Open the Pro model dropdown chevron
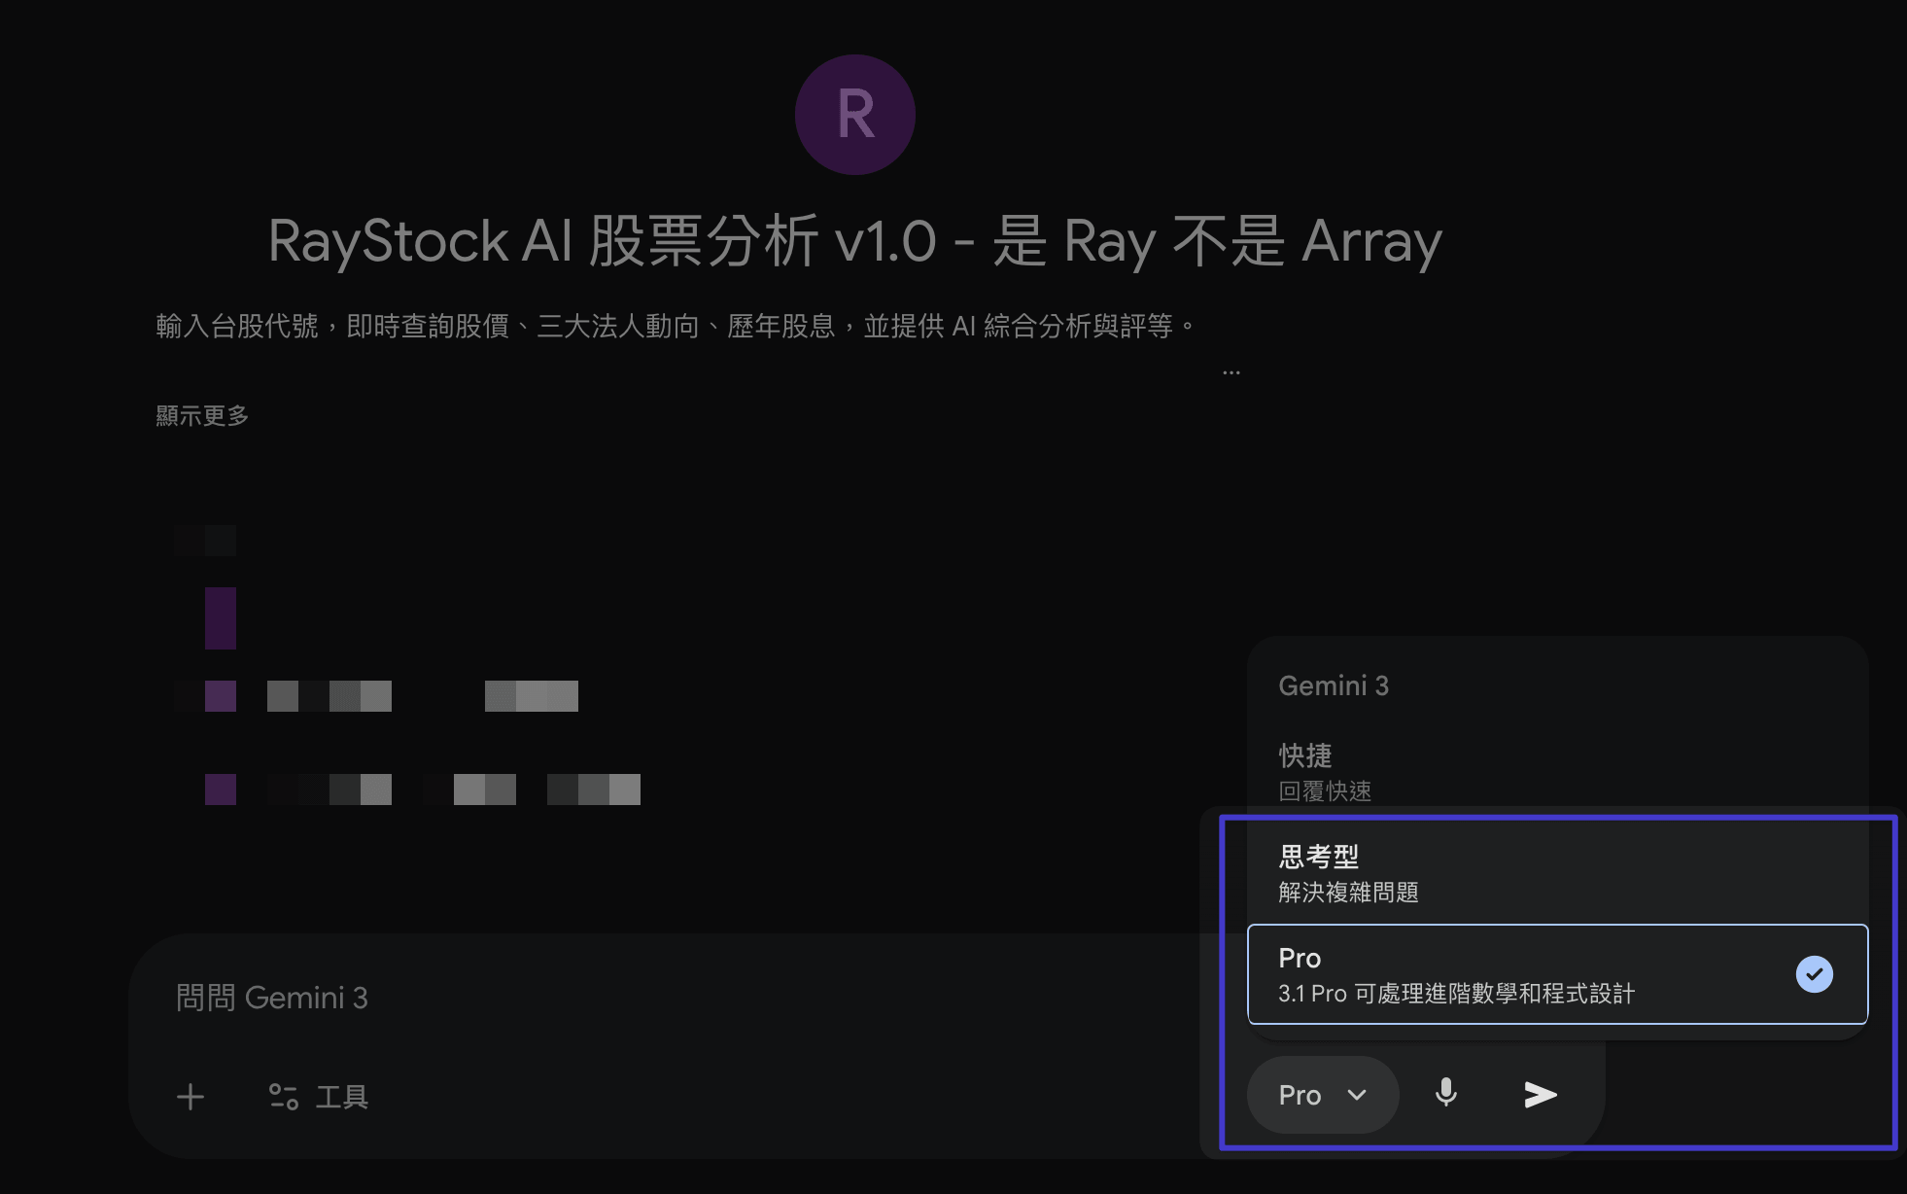 click(1358, 1095)
